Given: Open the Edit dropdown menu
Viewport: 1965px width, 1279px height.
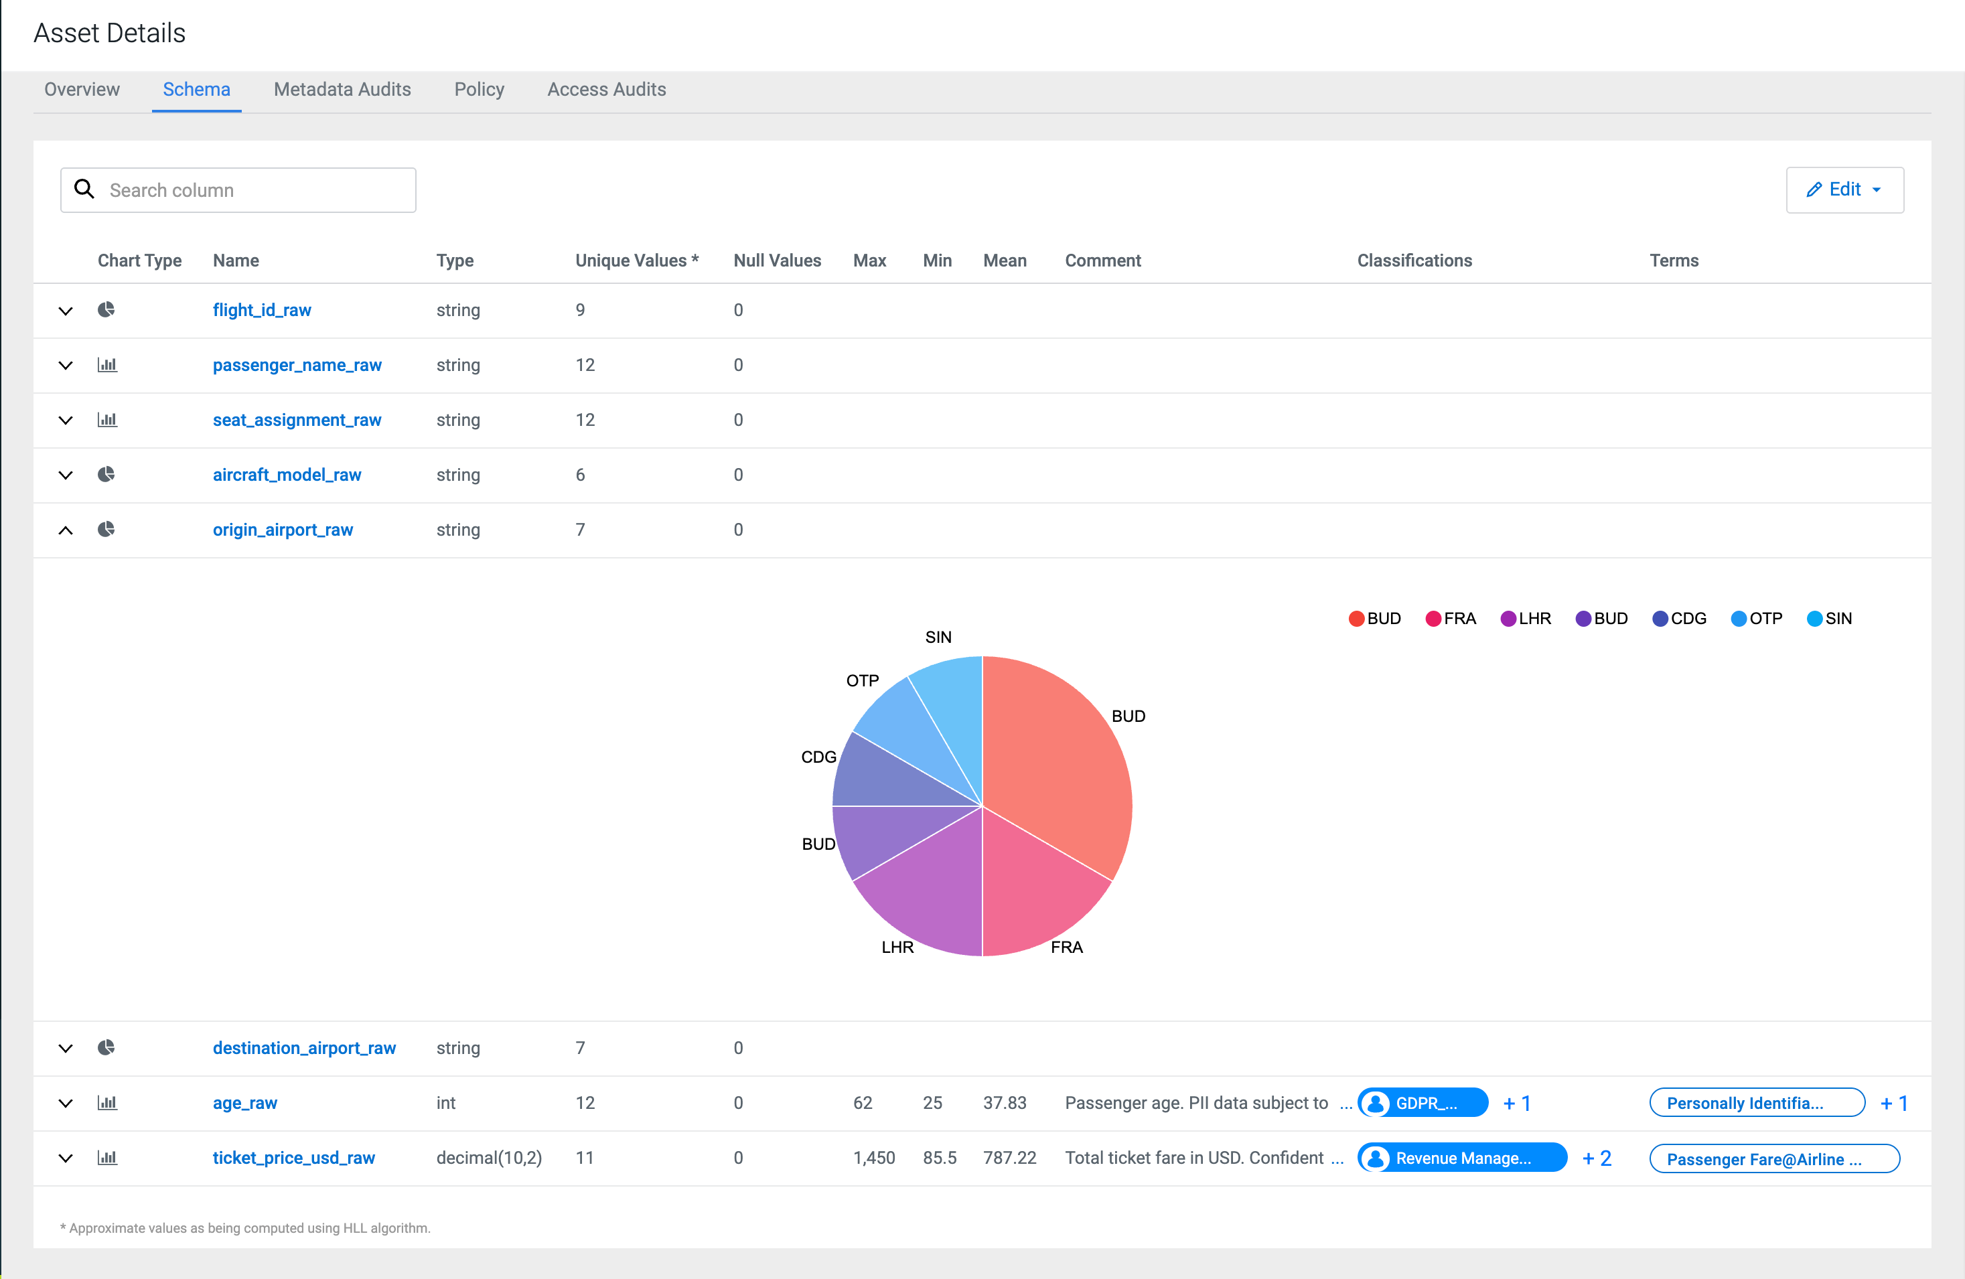Looking at the screenshot, I should [x=1844, y=190].
